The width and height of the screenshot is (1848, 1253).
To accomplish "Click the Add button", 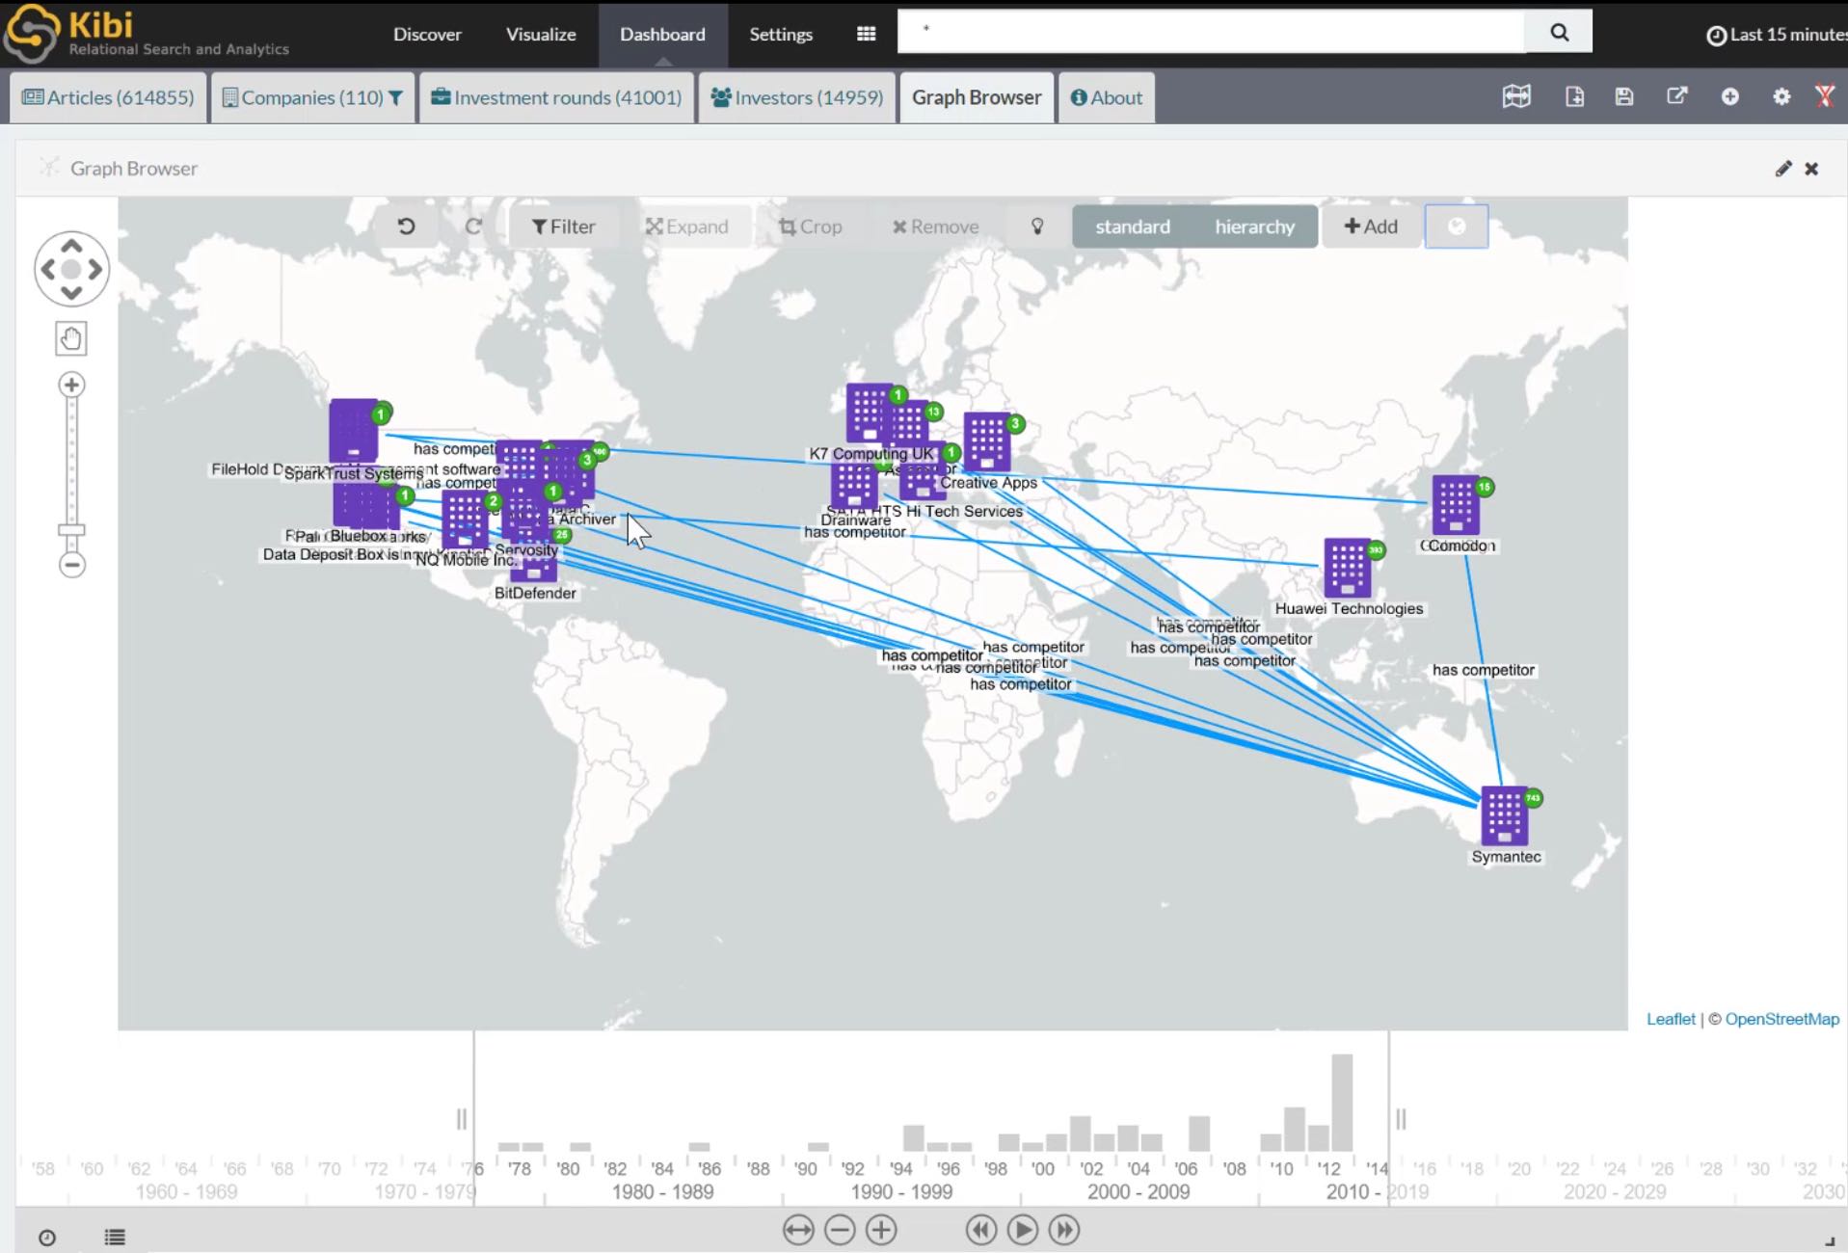I will click(x=1370, y=227).
